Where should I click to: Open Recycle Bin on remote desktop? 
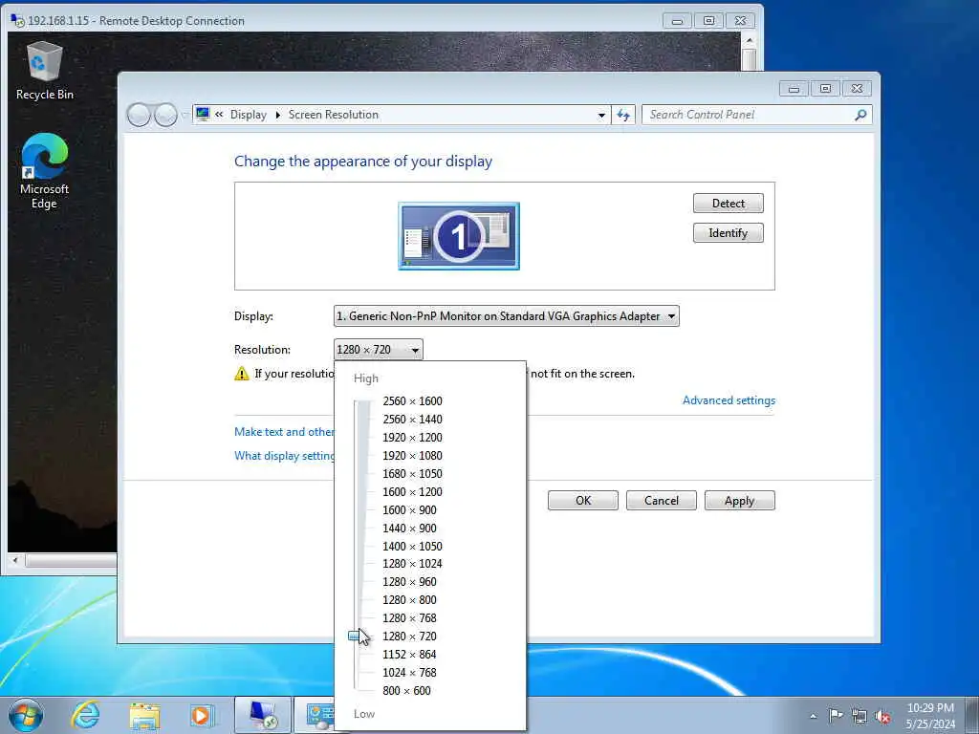click(x=44, y=71)
